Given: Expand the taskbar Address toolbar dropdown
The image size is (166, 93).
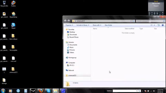Looking at the screenshot, I should pyautogui.click(x=137, y=91).
